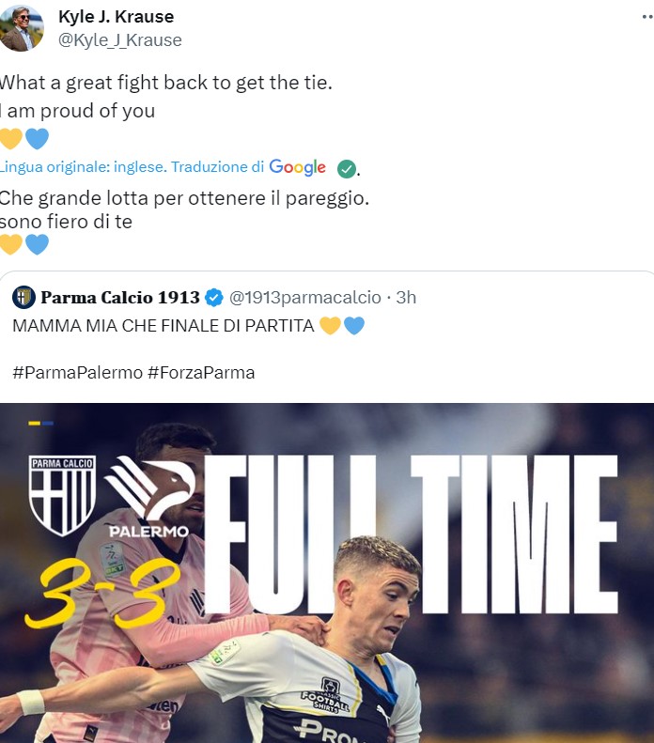Click the Kyle J. Krause display name

click(117, 17)
